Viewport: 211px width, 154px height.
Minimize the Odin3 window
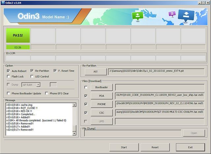[200, 3]
